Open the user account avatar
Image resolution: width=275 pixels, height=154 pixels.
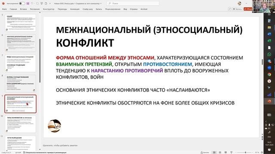239,3
